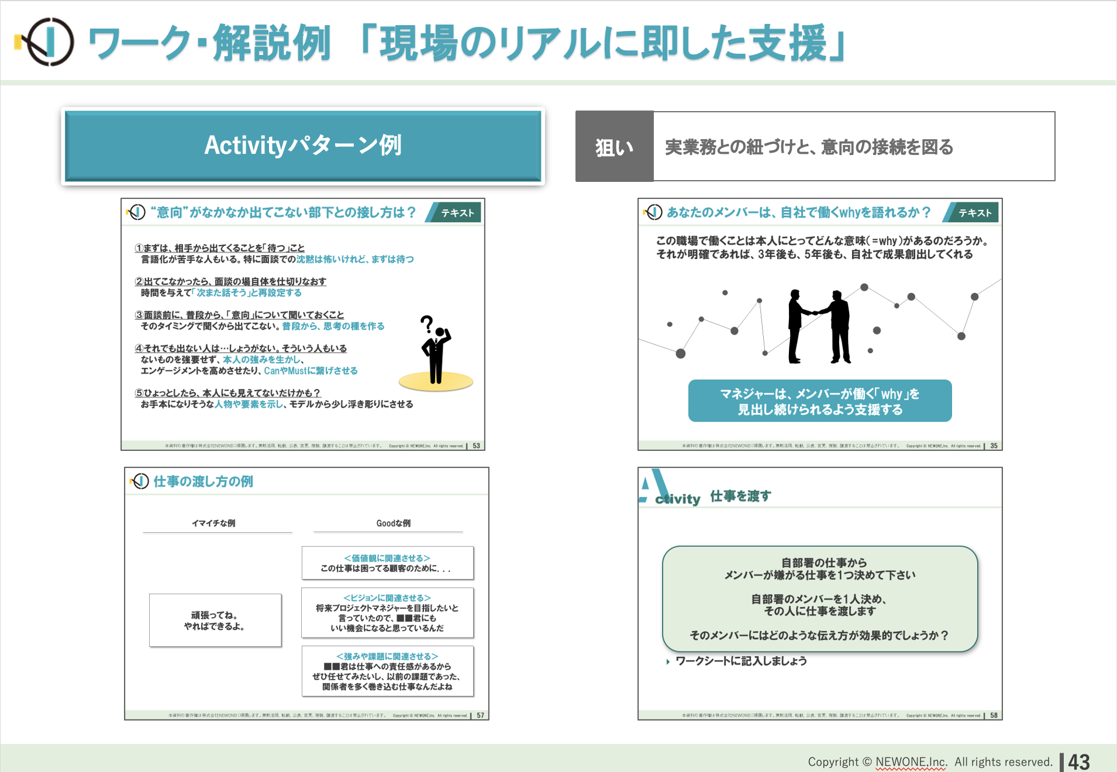This screenshot has height=772, width=1117.
Task: Click the line ①まずは、相手から出てくることを「待つ」こと
Action: click(x=220, y=248)
